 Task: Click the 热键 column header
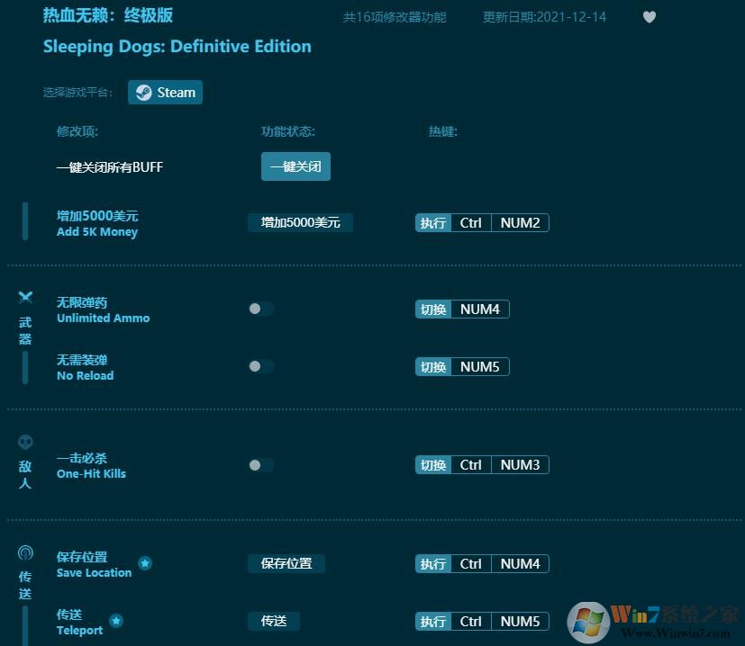(x=443, y=131)
